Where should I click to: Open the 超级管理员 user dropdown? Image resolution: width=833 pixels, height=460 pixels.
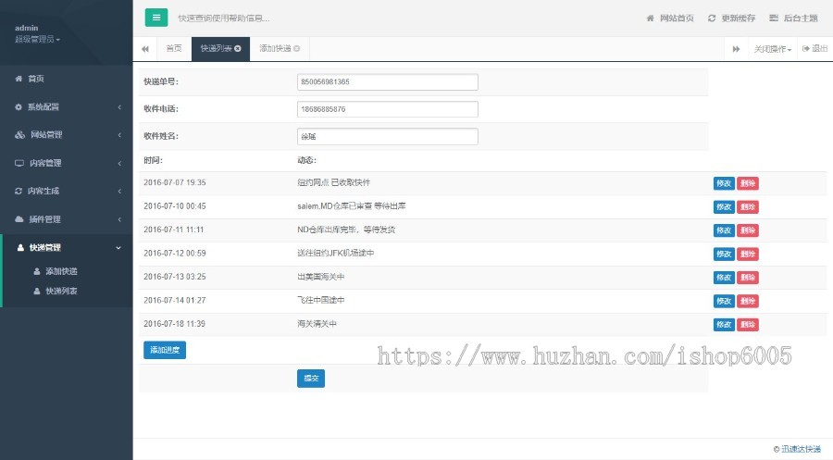click(x=37, y=39)
